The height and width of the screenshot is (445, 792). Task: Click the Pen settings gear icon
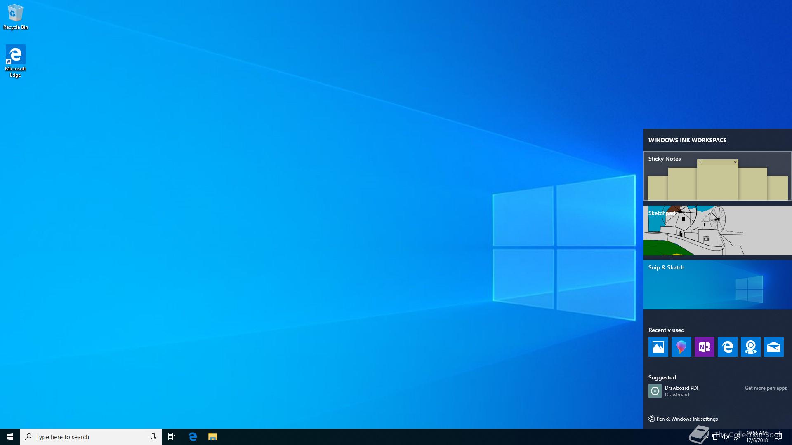click(x=651, y=419)
